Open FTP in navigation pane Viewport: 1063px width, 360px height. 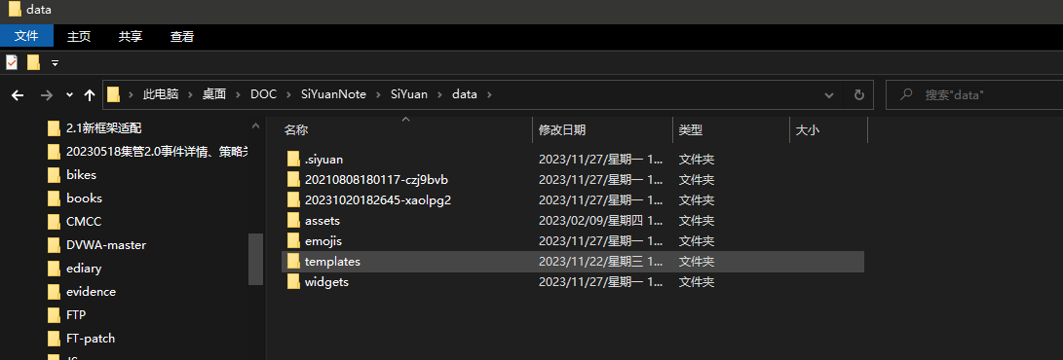pyautogui.click(x=76, y=314)
